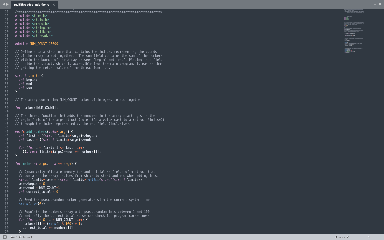The width and height of the screenshot is (384, 240).
Task: Open the tab overflow list via triangle icon
Action: (380, 4)
